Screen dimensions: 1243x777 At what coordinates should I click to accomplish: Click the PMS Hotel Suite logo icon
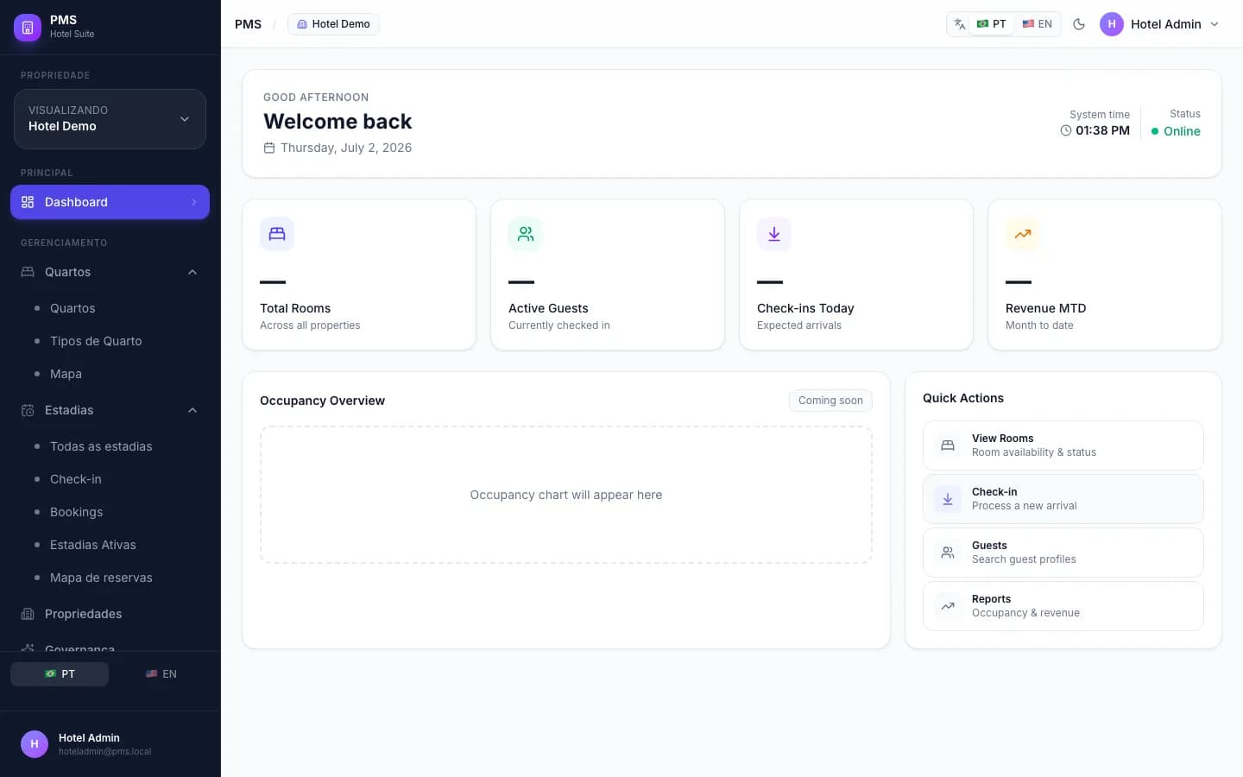tap(28, 28)
